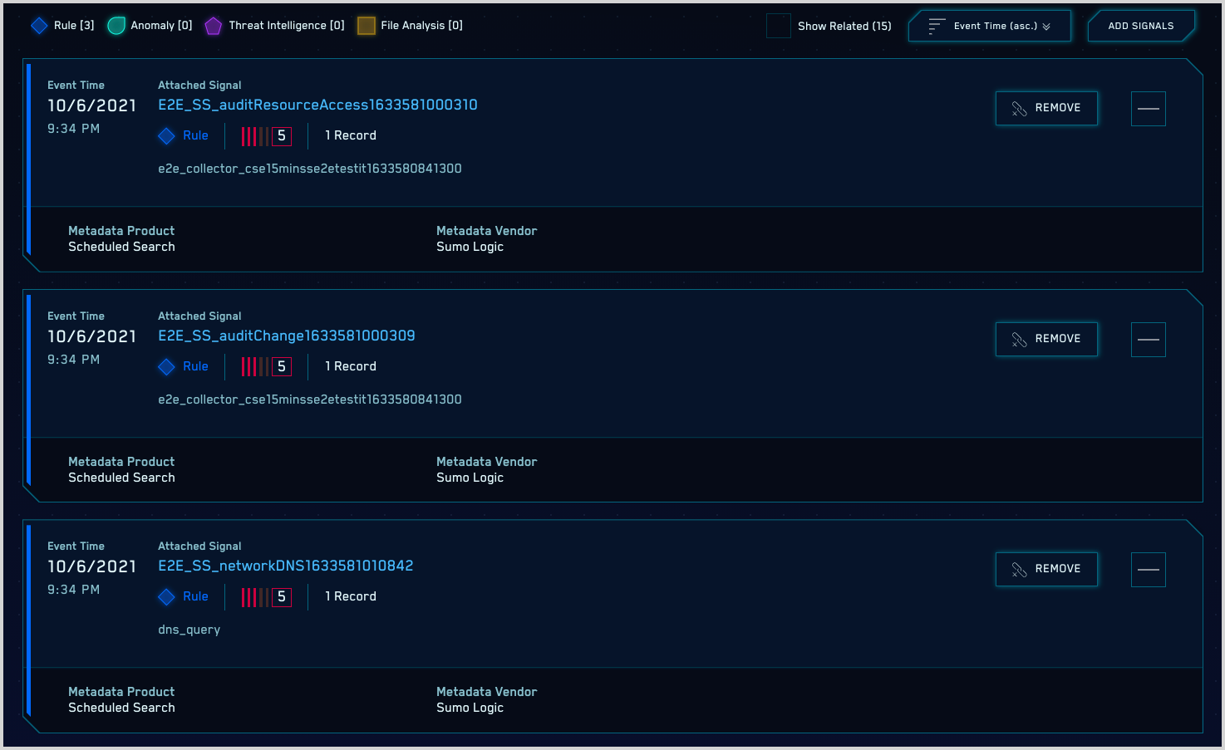
Task: Click the purple Threat Intelligence pentagon icon
Action: (x=214, y=26)
